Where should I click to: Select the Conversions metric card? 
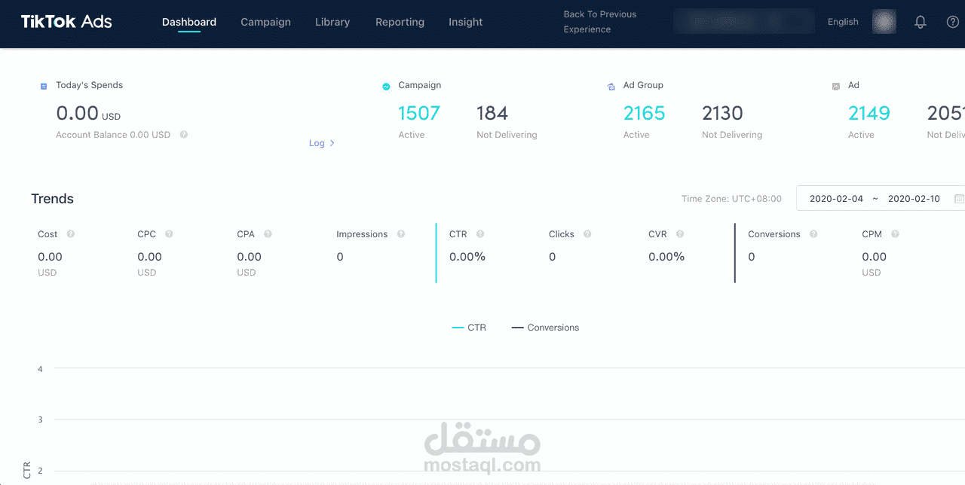(796, 253)
